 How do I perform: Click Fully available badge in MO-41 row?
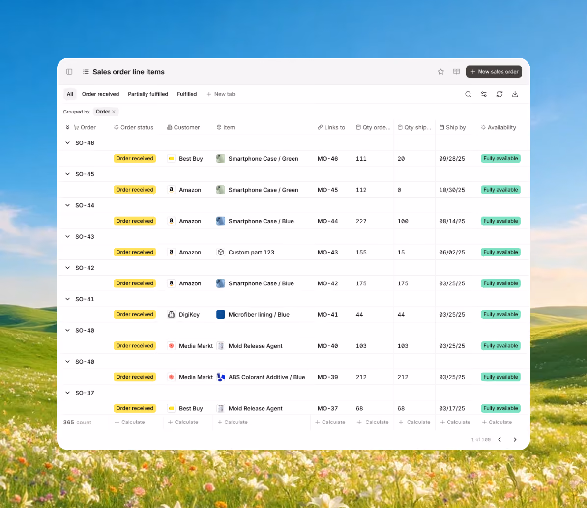[500, 314]
